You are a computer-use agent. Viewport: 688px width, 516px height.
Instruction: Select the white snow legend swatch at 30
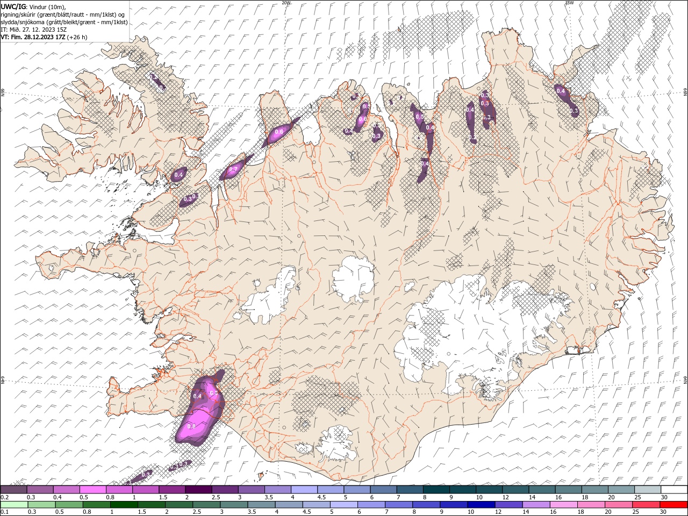click(x=673, y=490)
